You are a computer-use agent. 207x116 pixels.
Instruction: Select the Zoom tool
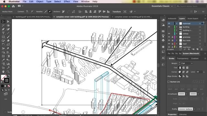8,72
